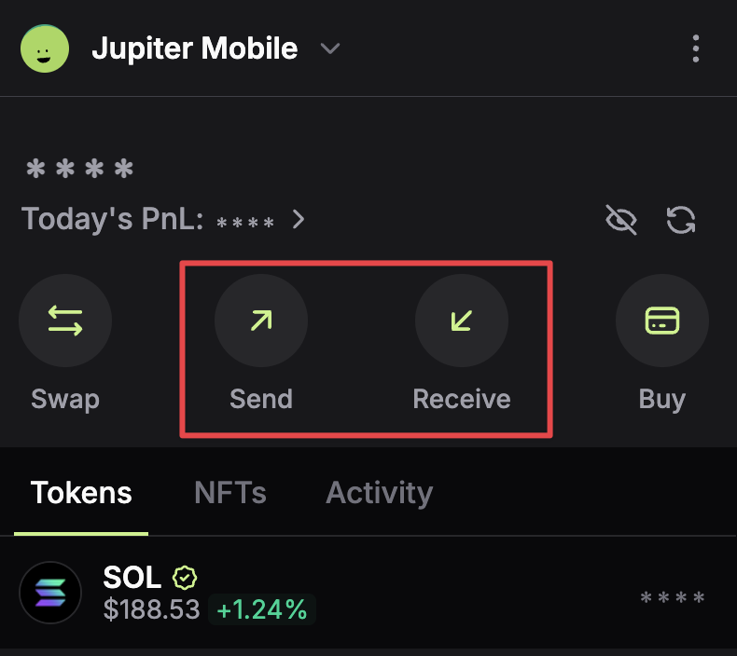The image size is (737, 656).
Task: Click the Today's PnL label
Action: tap(111, 220)
